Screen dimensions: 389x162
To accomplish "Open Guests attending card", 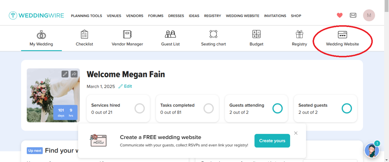I will [256, 109].
